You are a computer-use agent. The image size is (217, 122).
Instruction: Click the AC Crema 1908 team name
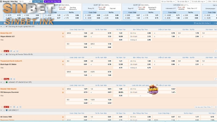[6, 117]
